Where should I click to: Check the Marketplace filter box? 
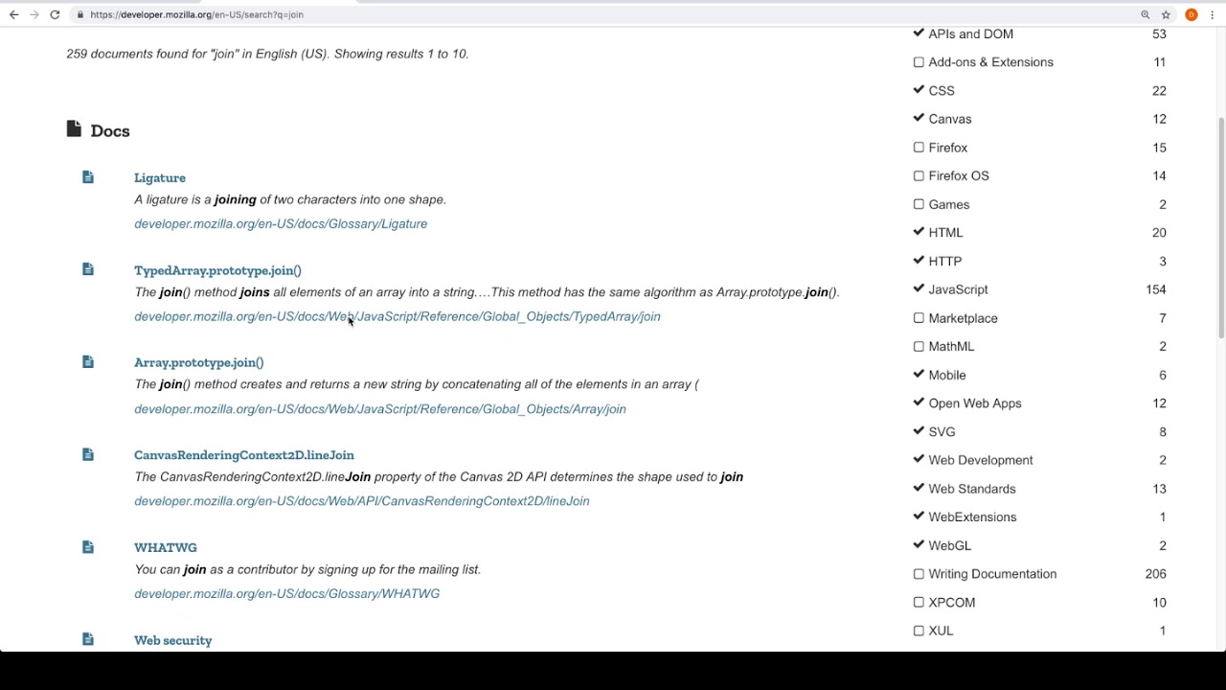[x=919, y=318]
